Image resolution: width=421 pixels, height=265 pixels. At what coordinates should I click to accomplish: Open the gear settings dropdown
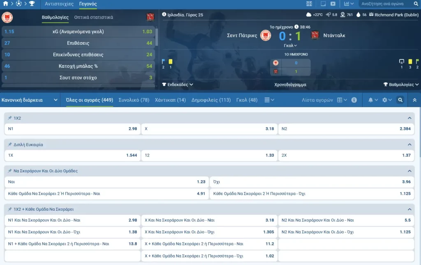point(387,100)
